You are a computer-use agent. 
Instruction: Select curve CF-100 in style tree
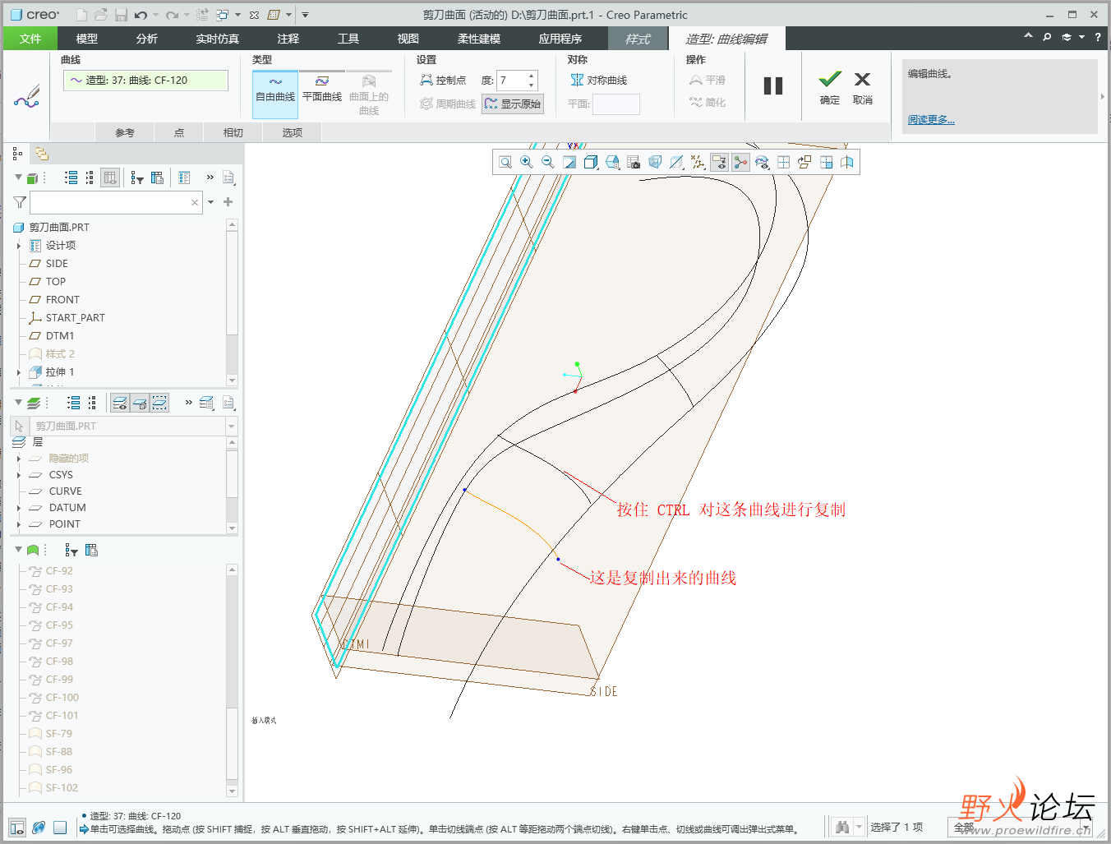(54, 698)
